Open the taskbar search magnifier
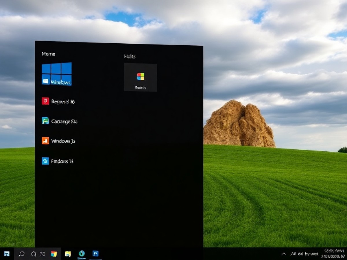 click(21, 254)
